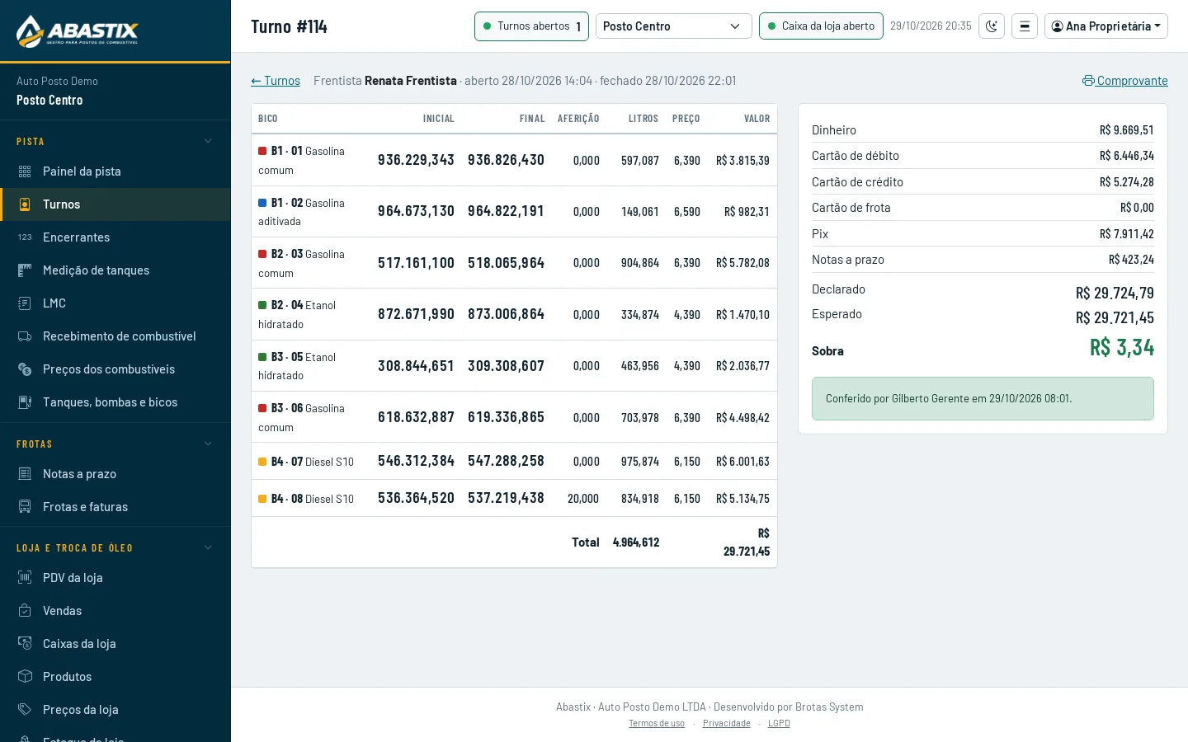Screen dimensions: 1188x742
Task: Click the Medição de tanques ruler icon
Action: pos(25,270)
